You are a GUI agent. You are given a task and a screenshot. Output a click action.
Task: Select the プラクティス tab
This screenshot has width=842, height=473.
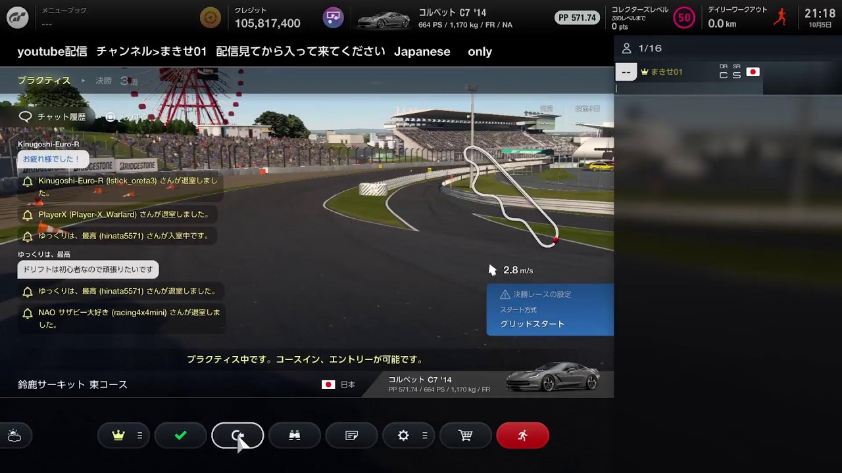pyautogui.click(x=44, y=81)
